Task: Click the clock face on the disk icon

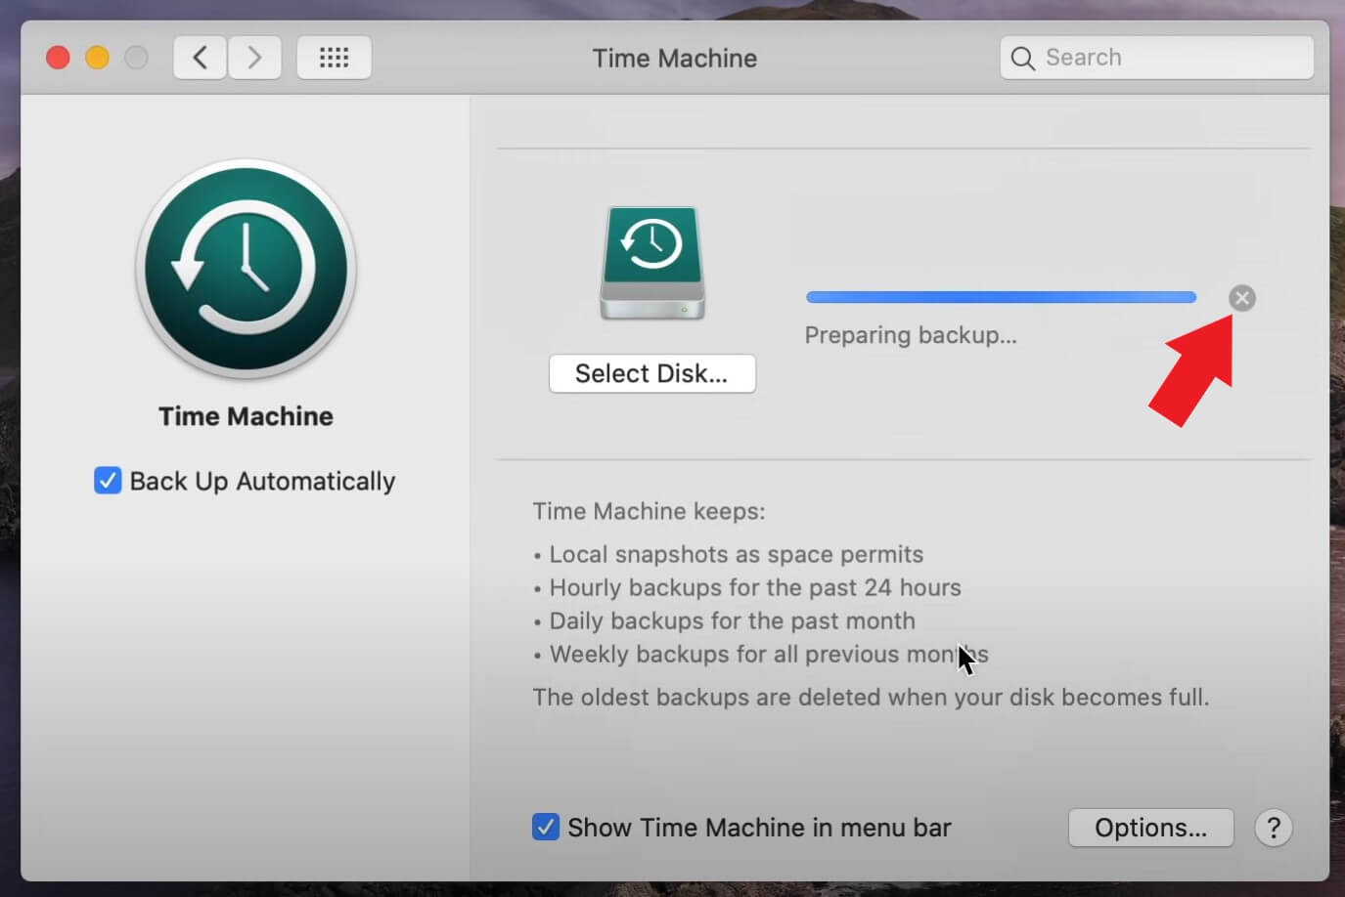Action: tap(651, 242)
